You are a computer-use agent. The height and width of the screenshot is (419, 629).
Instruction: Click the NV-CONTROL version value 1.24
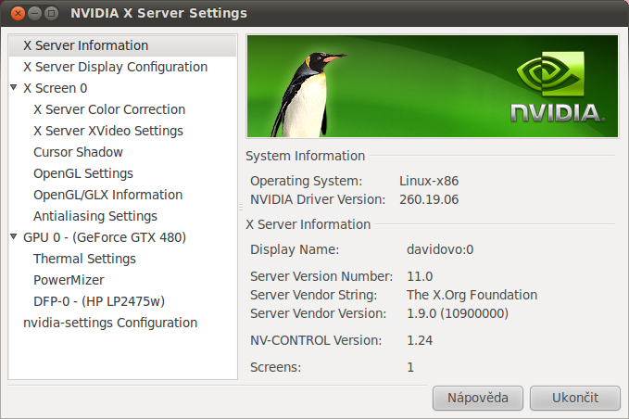420,340
